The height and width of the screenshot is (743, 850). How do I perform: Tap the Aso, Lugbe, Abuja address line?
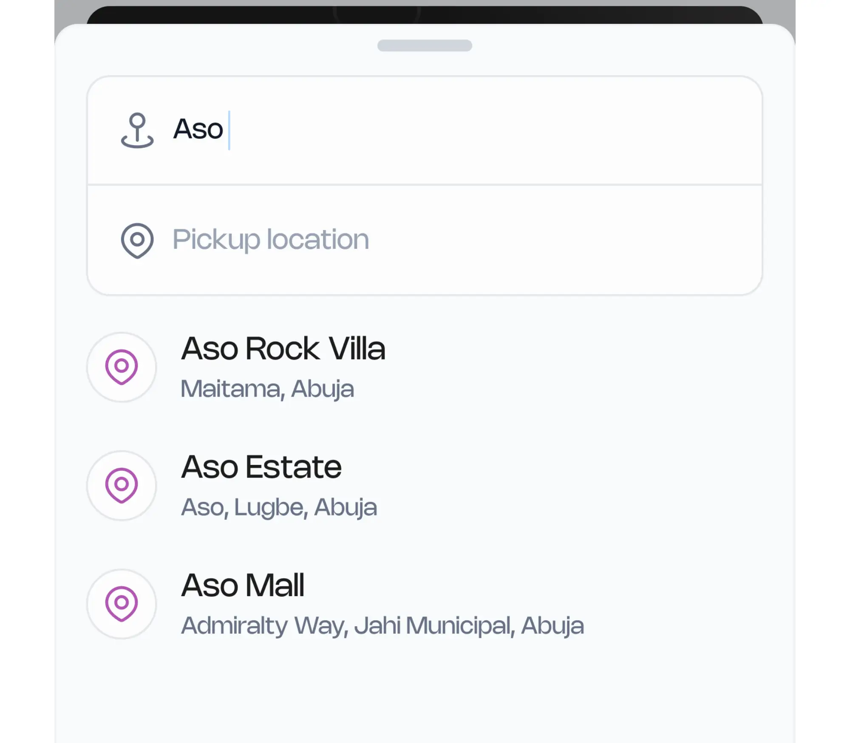tap(279, 507)
